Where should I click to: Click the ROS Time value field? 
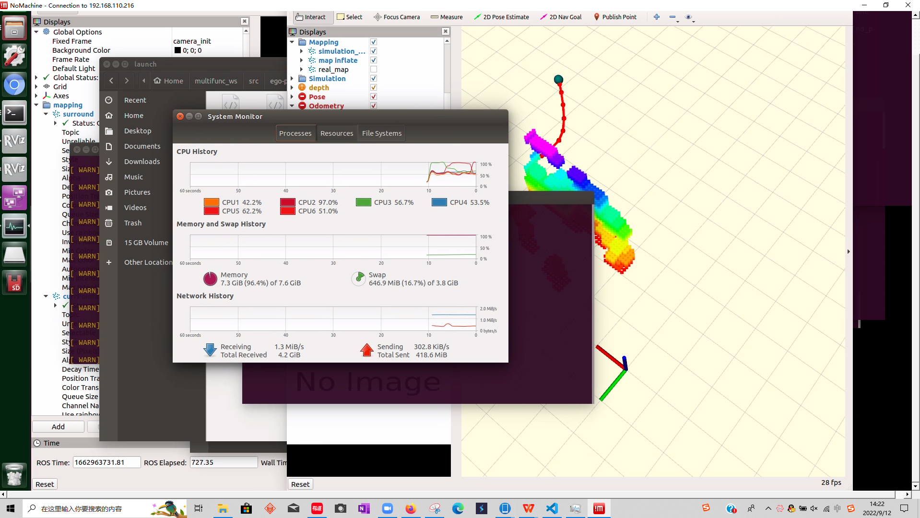point(106,462)
